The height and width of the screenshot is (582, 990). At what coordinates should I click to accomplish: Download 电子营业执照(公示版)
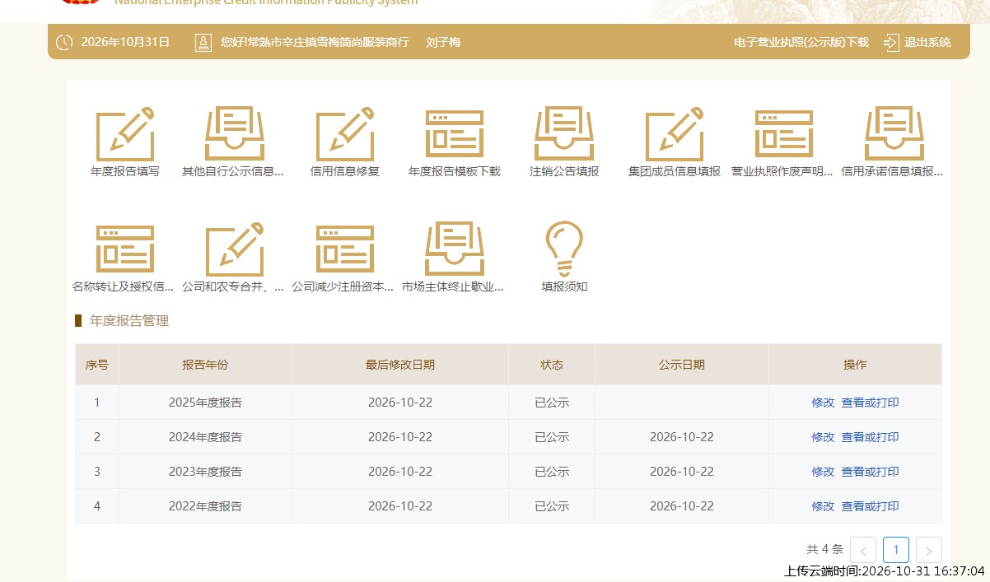(801, 42)
